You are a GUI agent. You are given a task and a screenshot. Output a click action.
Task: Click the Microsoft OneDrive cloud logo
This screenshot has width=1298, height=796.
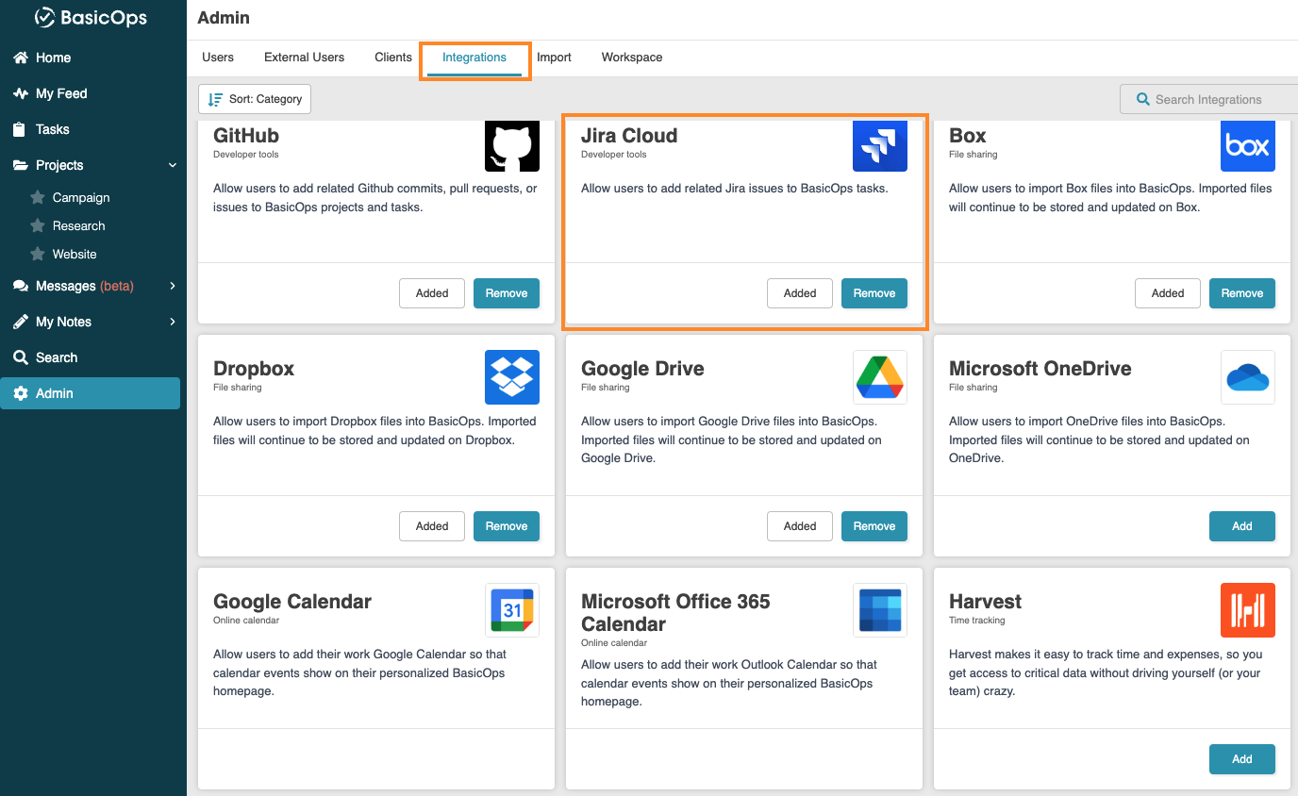point(1248,377)
